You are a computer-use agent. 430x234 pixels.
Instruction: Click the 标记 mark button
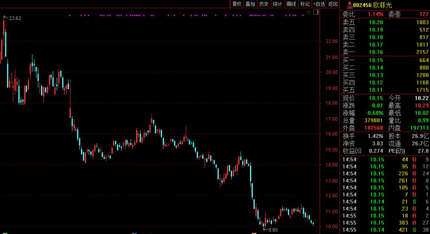coord(305,4)
